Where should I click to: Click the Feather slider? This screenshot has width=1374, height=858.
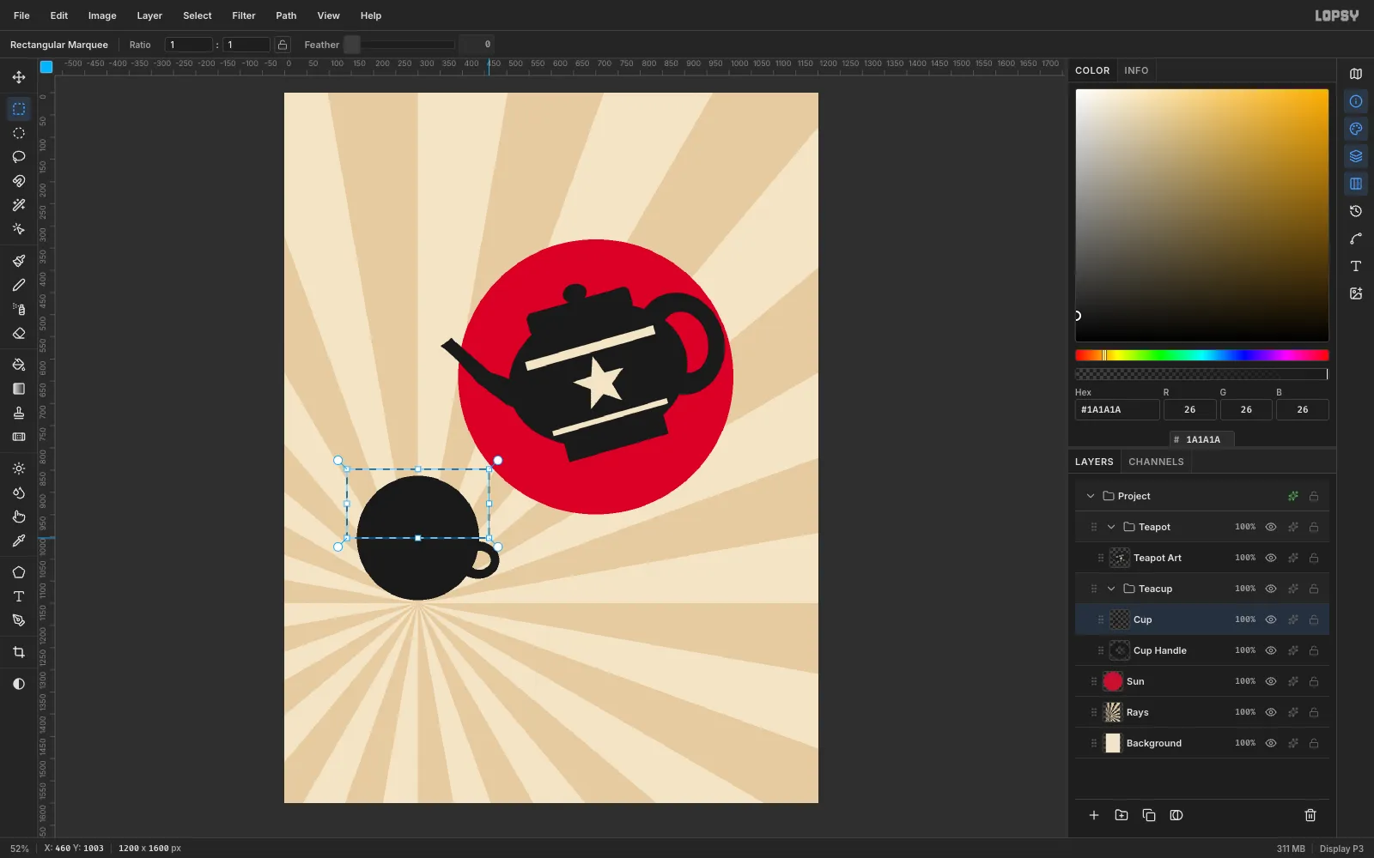(399, 45)
